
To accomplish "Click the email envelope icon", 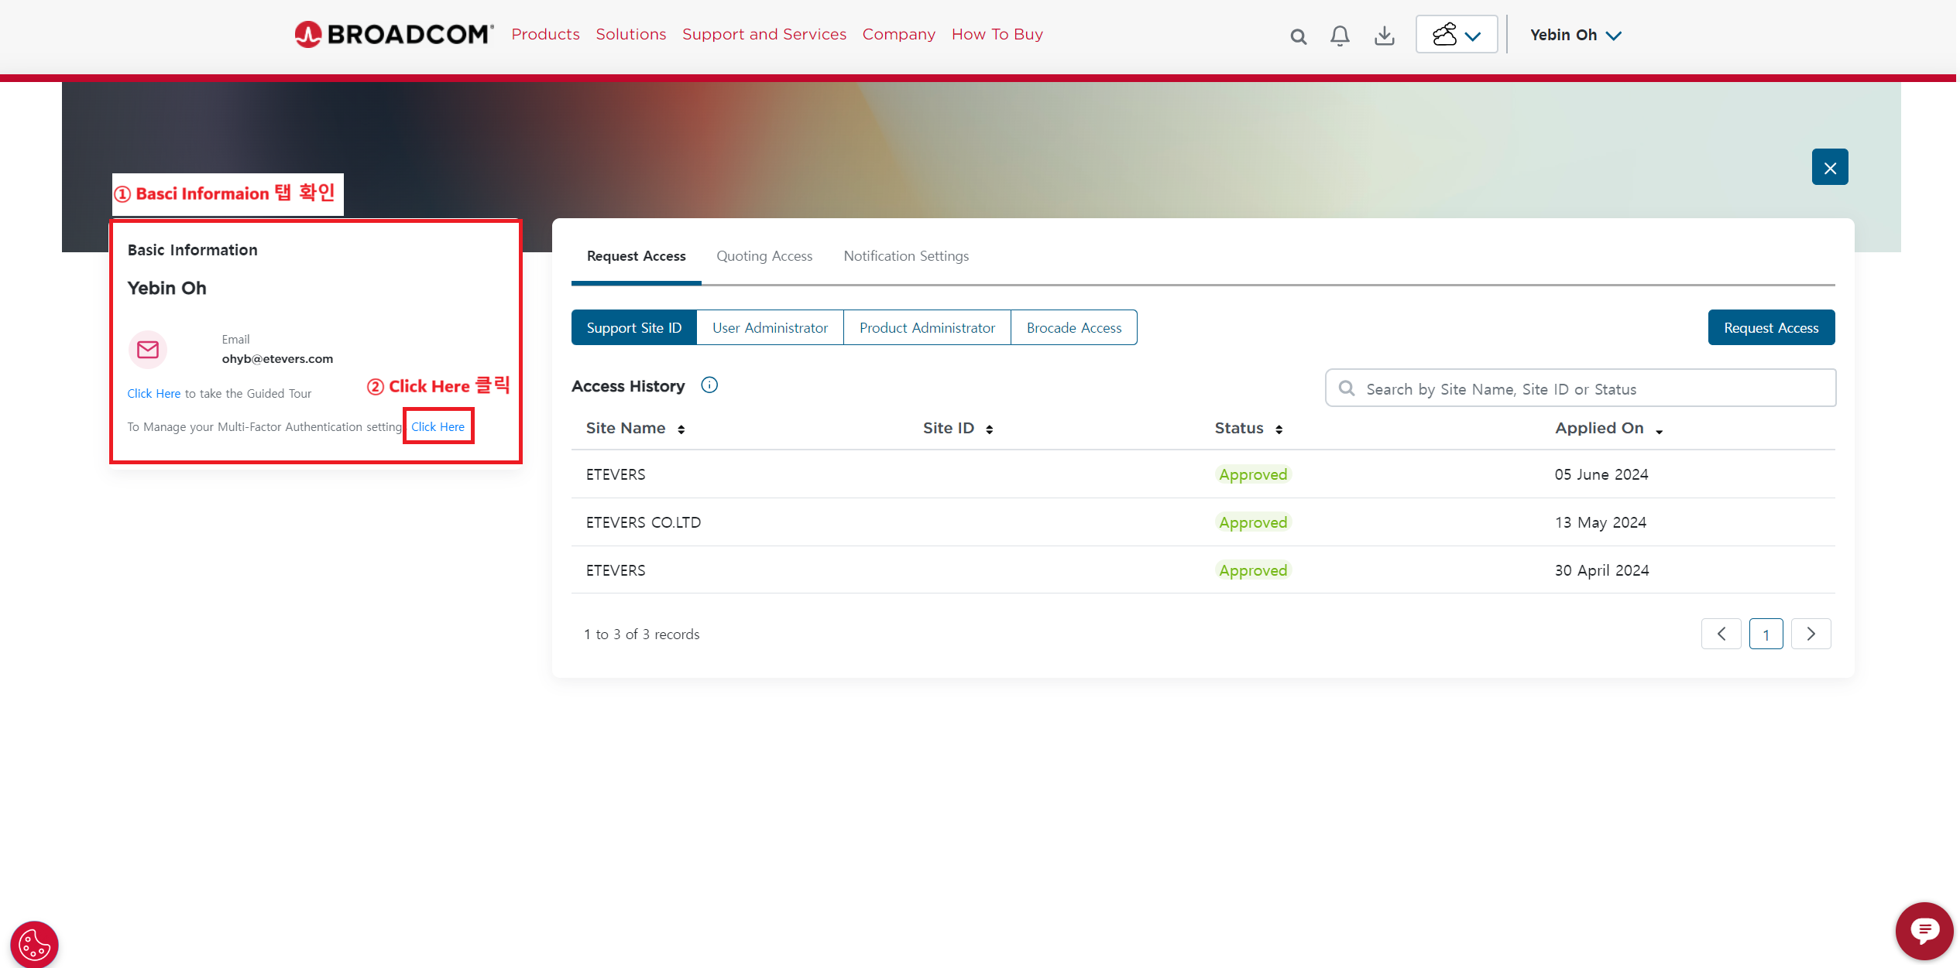I will 148,350.
